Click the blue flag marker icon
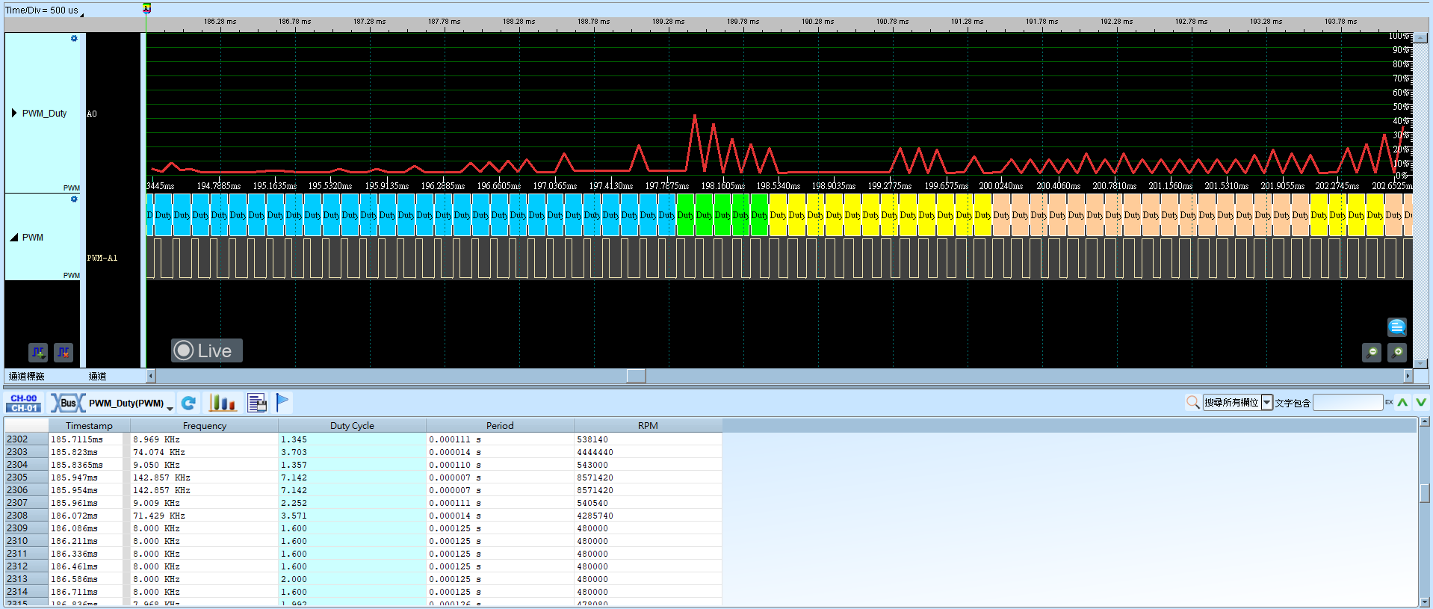Image resolution: width=1433 pixels, height=609 pixels. click(282, 403)
